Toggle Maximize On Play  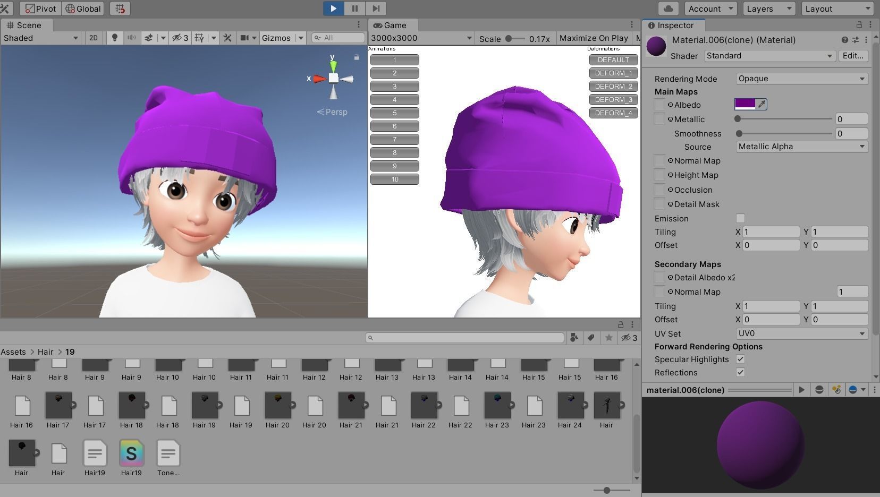(x=594, y=38)
